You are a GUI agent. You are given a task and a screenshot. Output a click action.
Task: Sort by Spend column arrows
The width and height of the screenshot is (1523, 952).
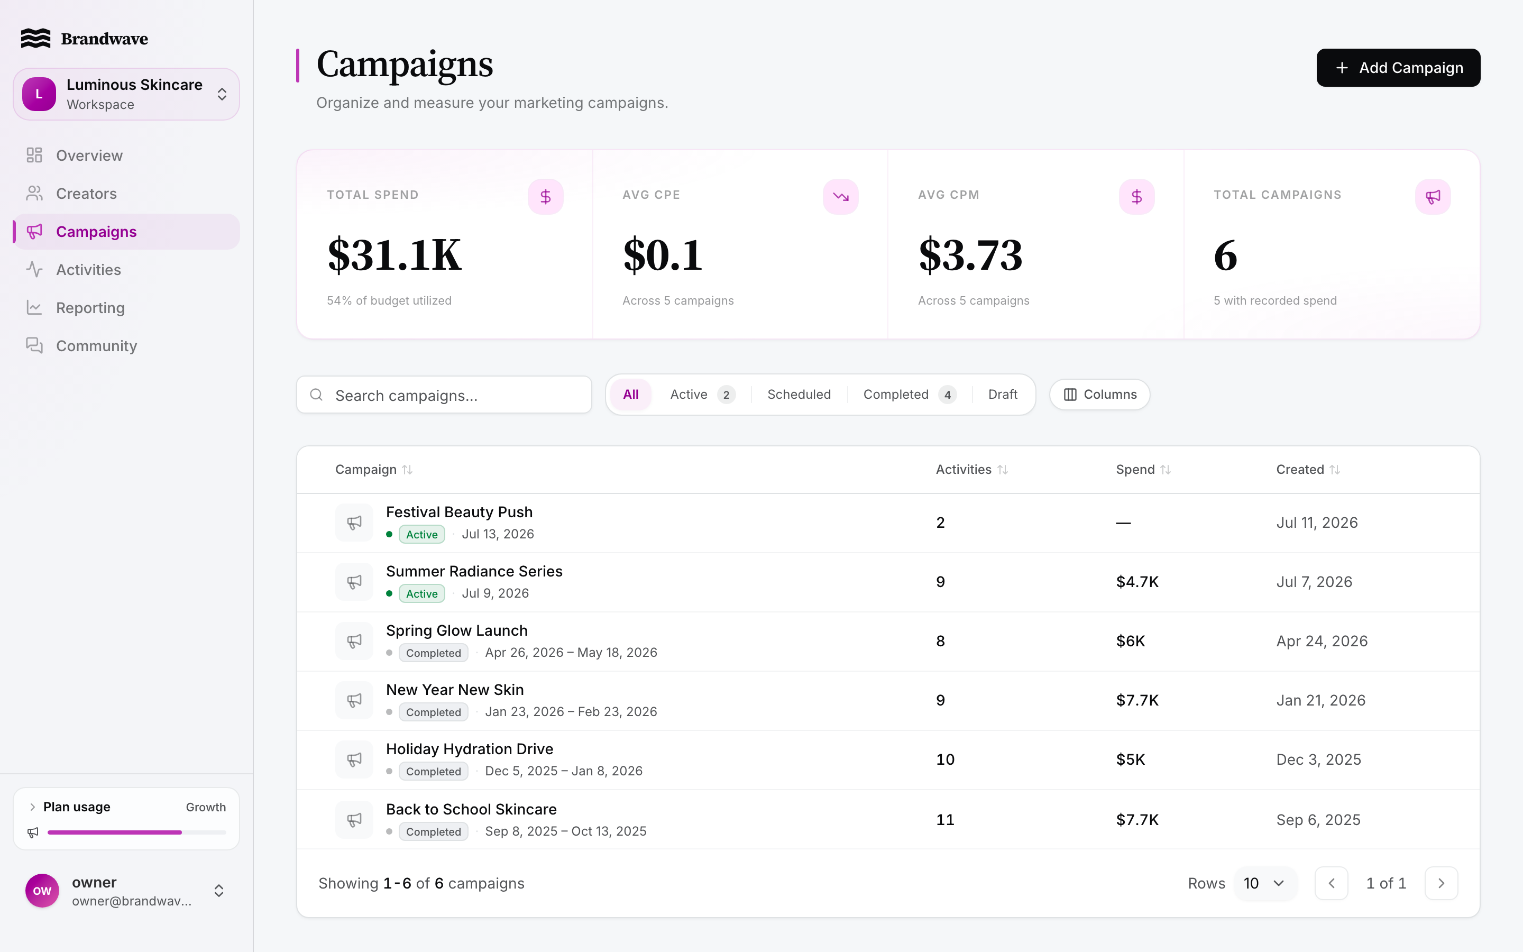pos(1166,470)
